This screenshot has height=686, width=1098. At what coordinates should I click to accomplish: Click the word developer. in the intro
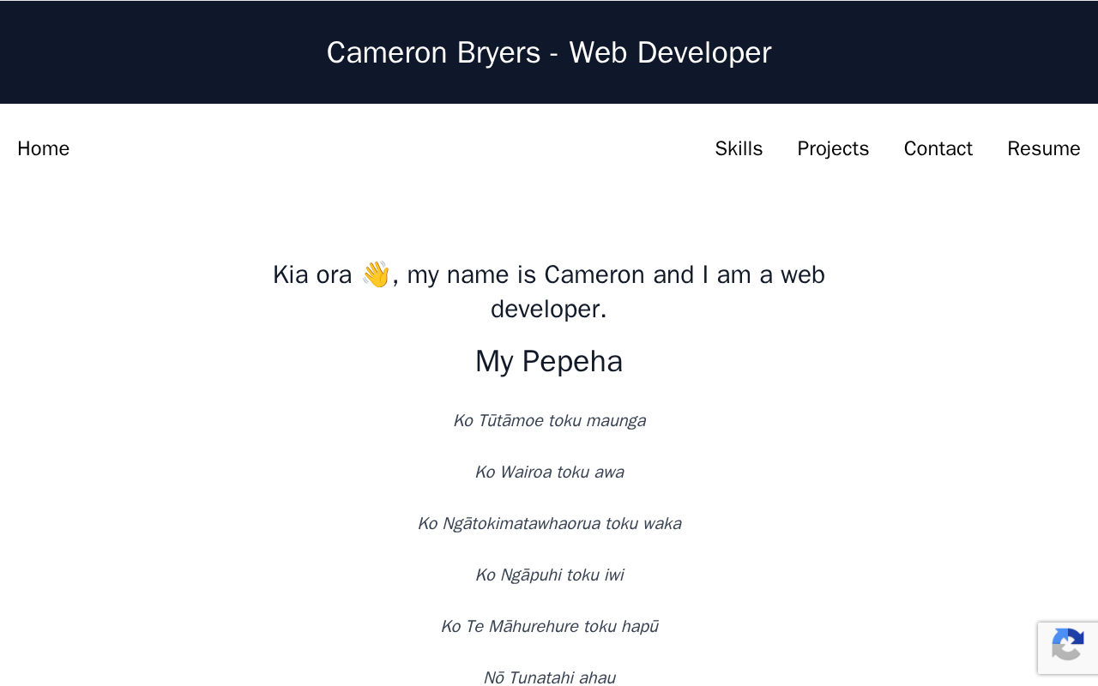pos(549,310)
